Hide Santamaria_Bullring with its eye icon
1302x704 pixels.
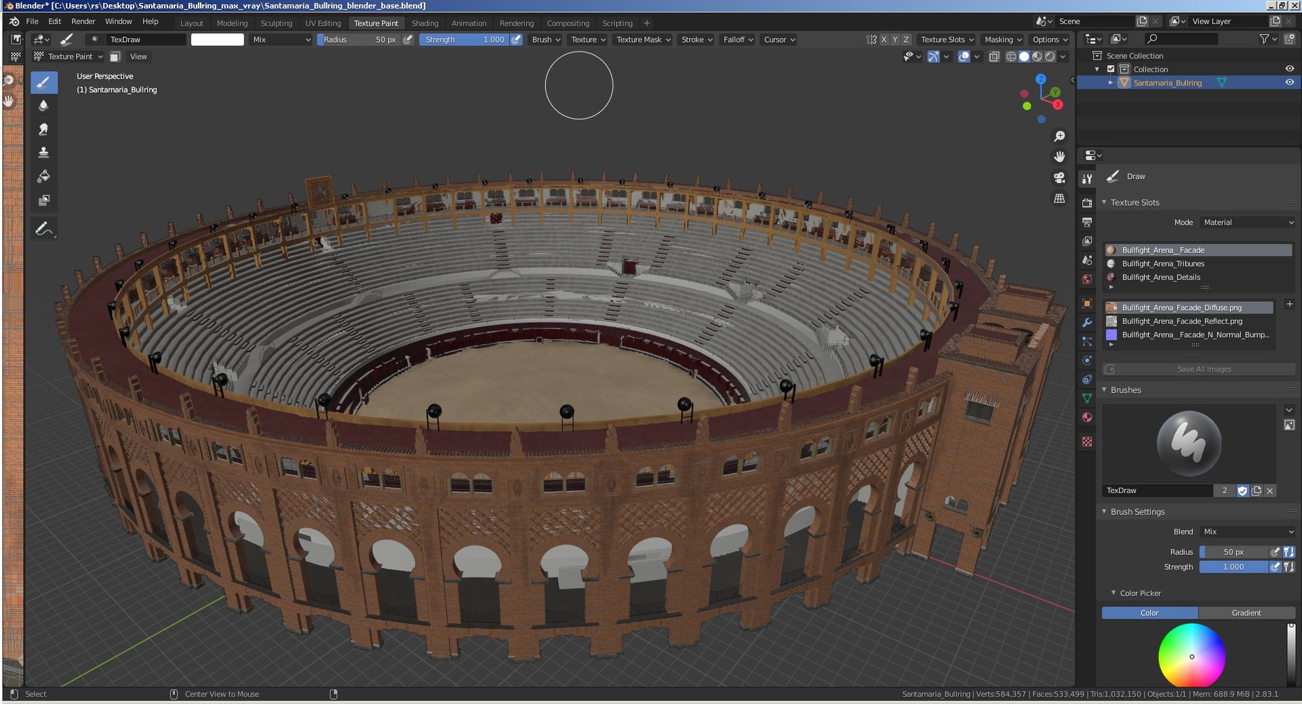coord(1289,83)
